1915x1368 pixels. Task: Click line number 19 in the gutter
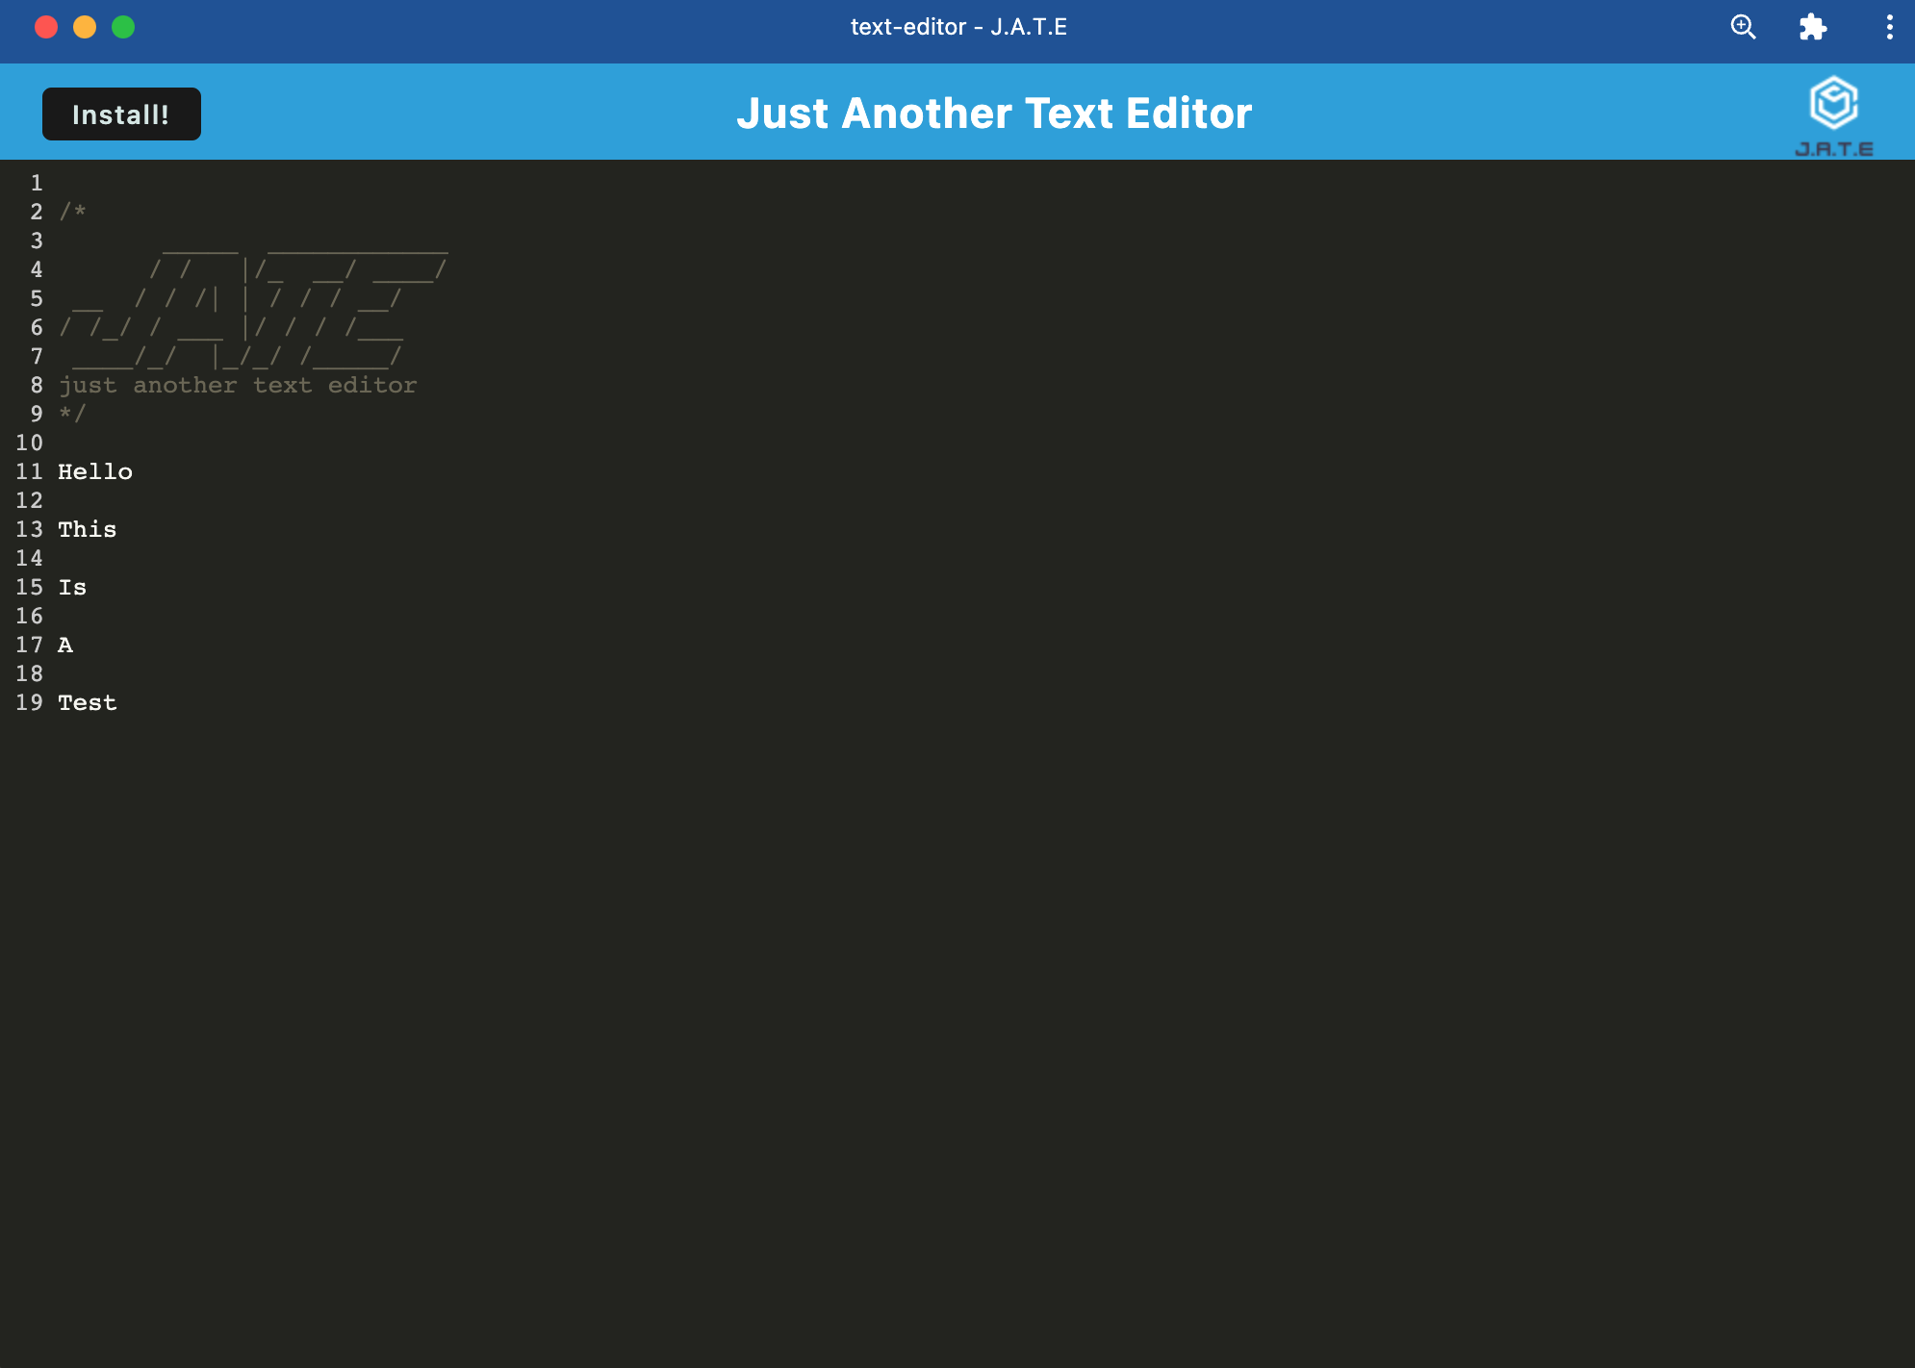click(x=29, y=703)
